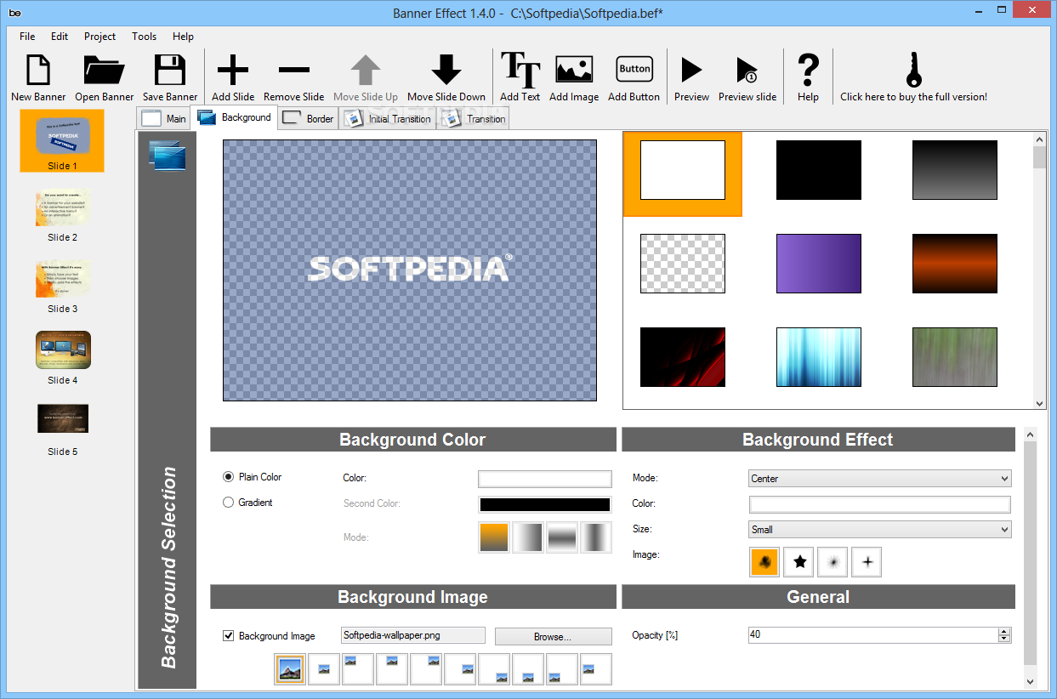Choose the solid black background preset

click(x=819, y=170)
